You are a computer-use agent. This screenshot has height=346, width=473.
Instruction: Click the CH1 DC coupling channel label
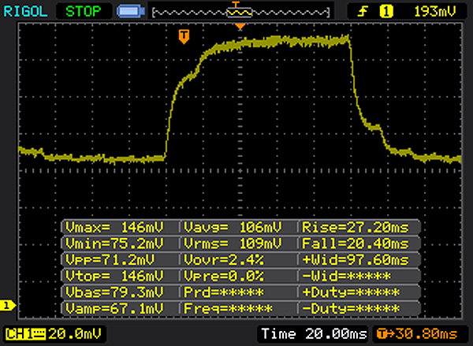tap(25, 334)
